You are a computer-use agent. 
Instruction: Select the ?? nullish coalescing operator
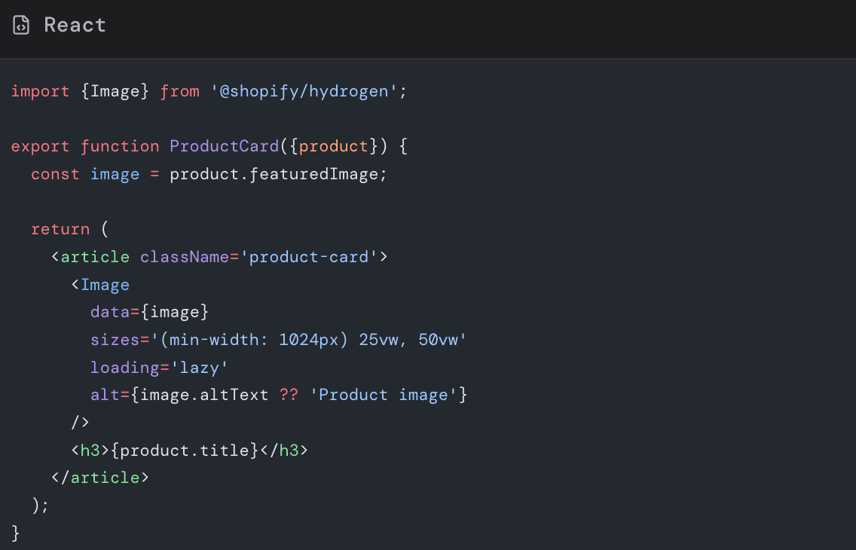point(289,395)
